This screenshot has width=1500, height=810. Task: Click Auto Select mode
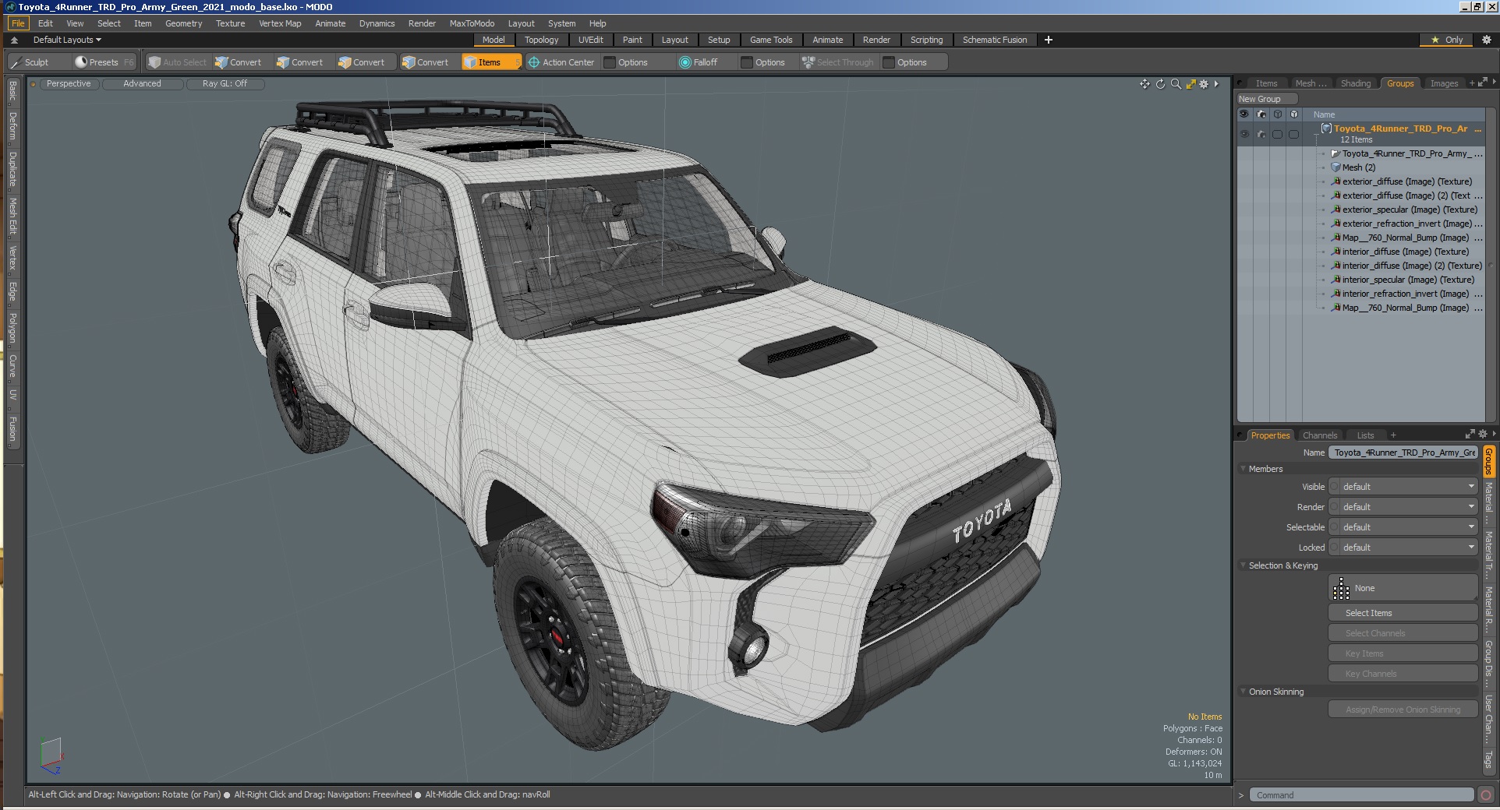coord(178,62)
